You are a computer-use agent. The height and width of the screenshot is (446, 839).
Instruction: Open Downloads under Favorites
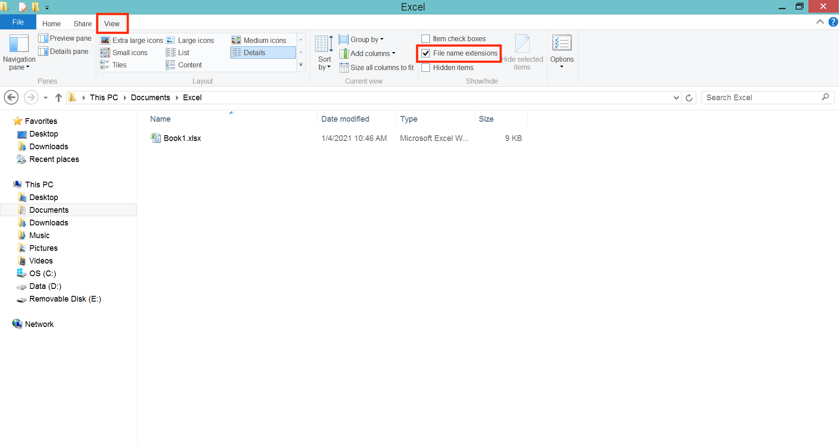(x=43, y=147)
